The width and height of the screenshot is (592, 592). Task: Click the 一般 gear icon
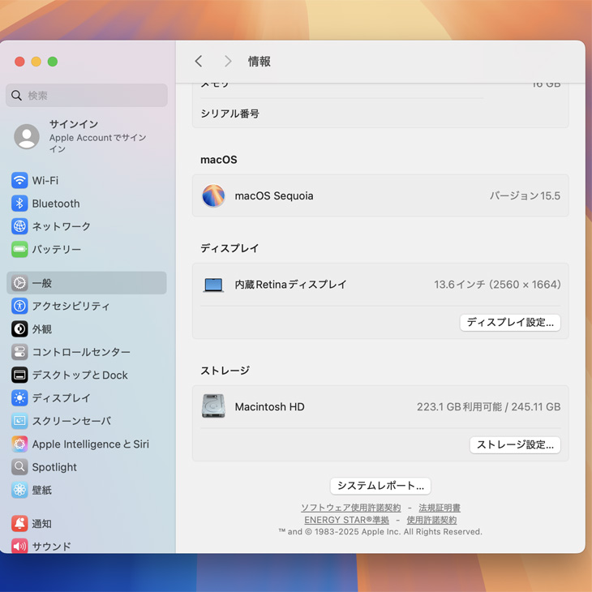click(x=19, y=283)
